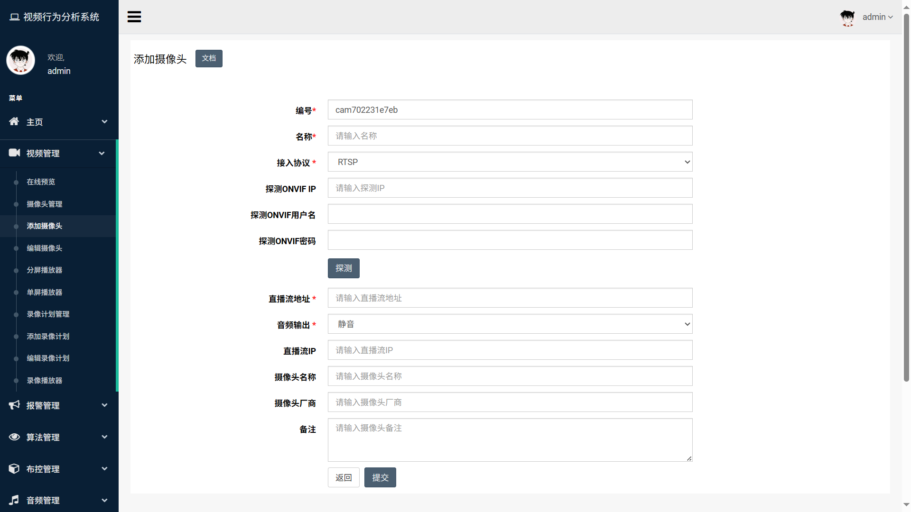The height and width of the screenshot is (512, 911).
Task: Open the 接入协议 RTSP dropdown
Action: point(510,162)
